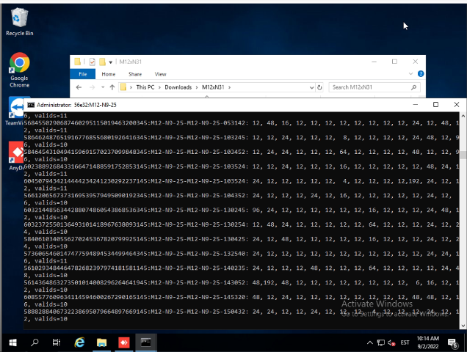Go back in Explorer navigation

[x=79, y=87]
